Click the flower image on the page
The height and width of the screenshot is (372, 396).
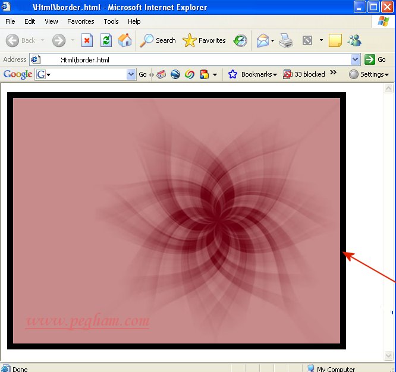(x=177, y=221)
